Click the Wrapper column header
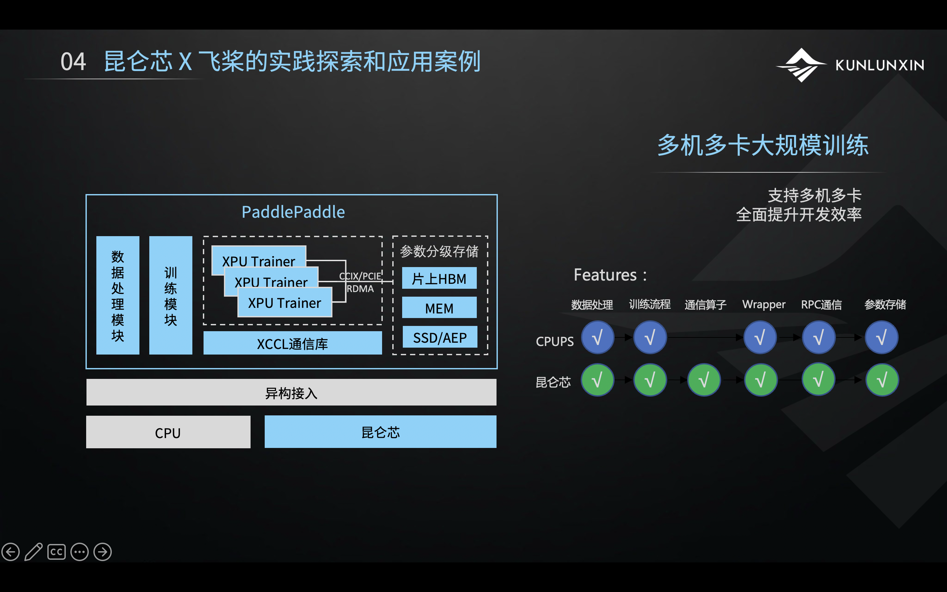Viewport: 947px width, 592px height. [x=764, y=305]
